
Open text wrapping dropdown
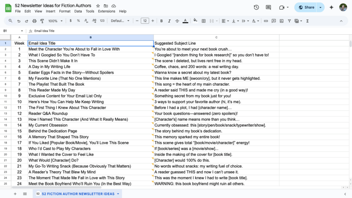(245, 21)
